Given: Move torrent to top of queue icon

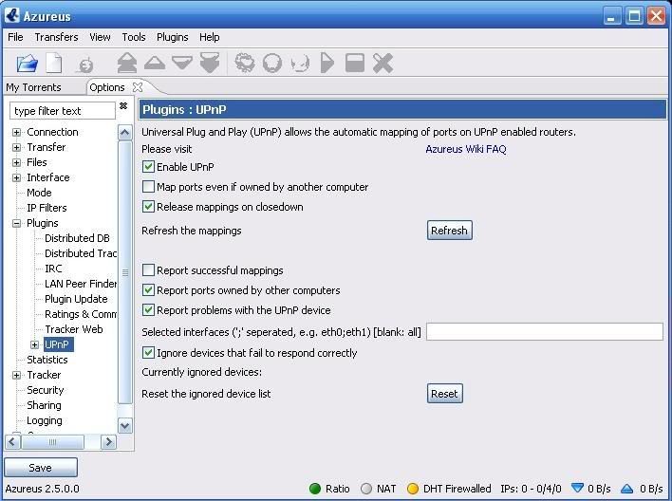Looking at the screenshot, I should (127, 63).
